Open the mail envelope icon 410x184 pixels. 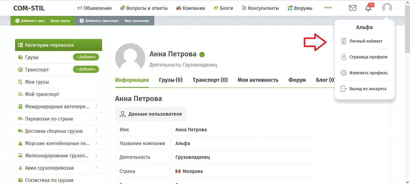(x=353, y=8)
